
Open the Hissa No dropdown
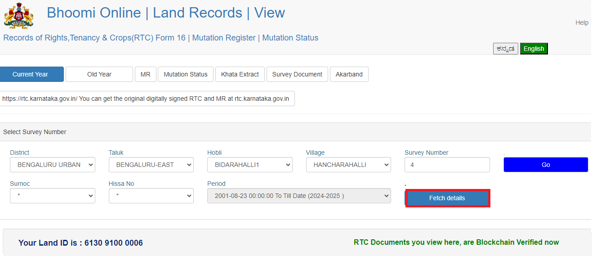pos(151,196)
